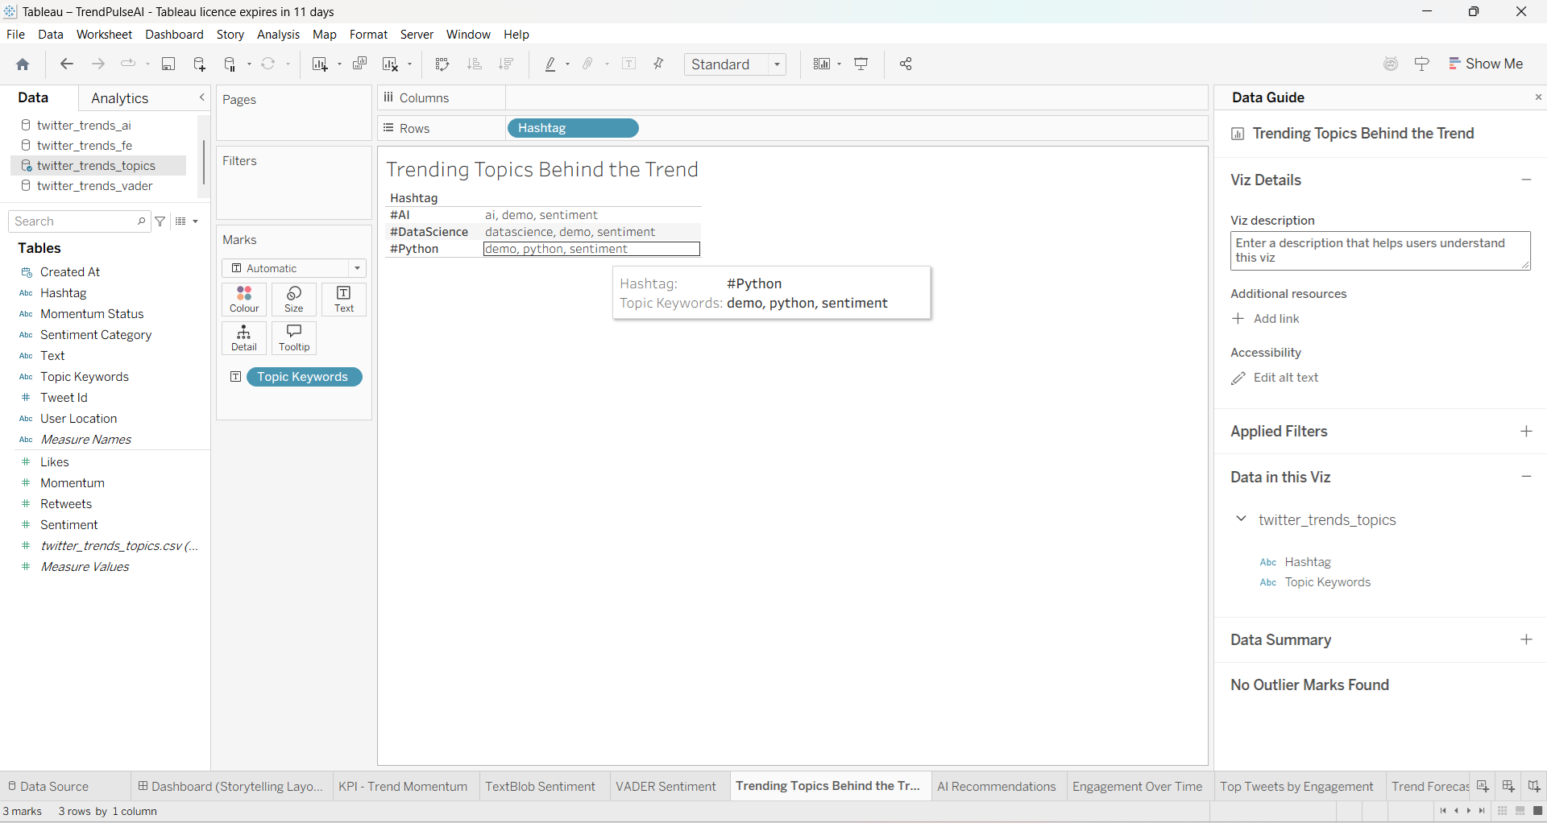
Task: Expand the Data Summary section
Action: click(x=1526, y=639)
